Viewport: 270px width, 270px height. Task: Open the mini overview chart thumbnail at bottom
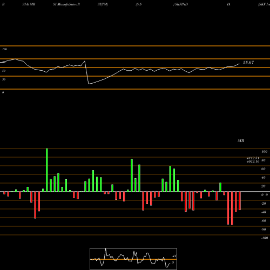(133, 259)
